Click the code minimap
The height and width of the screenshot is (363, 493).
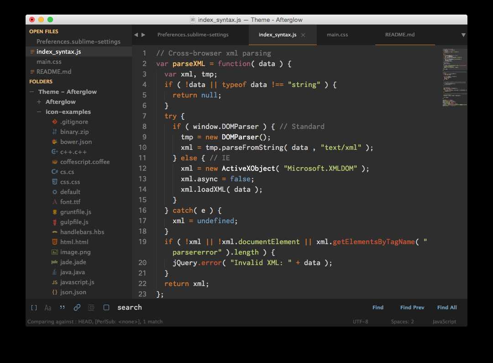click(454, 77)
